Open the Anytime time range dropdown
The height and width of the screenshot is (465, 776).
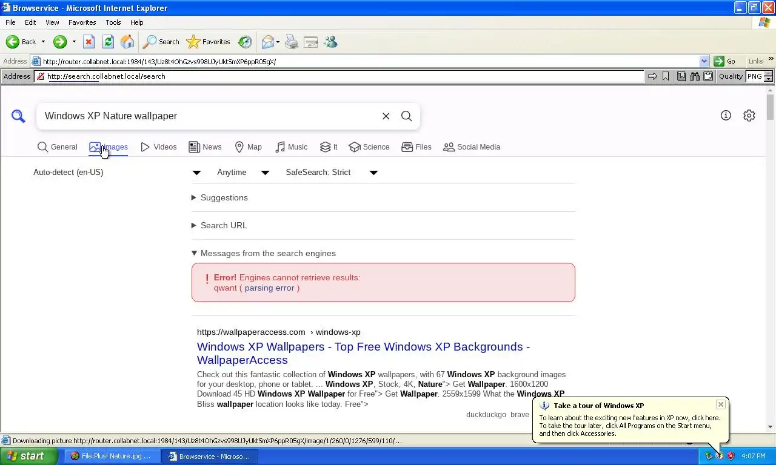click(243, 173)
